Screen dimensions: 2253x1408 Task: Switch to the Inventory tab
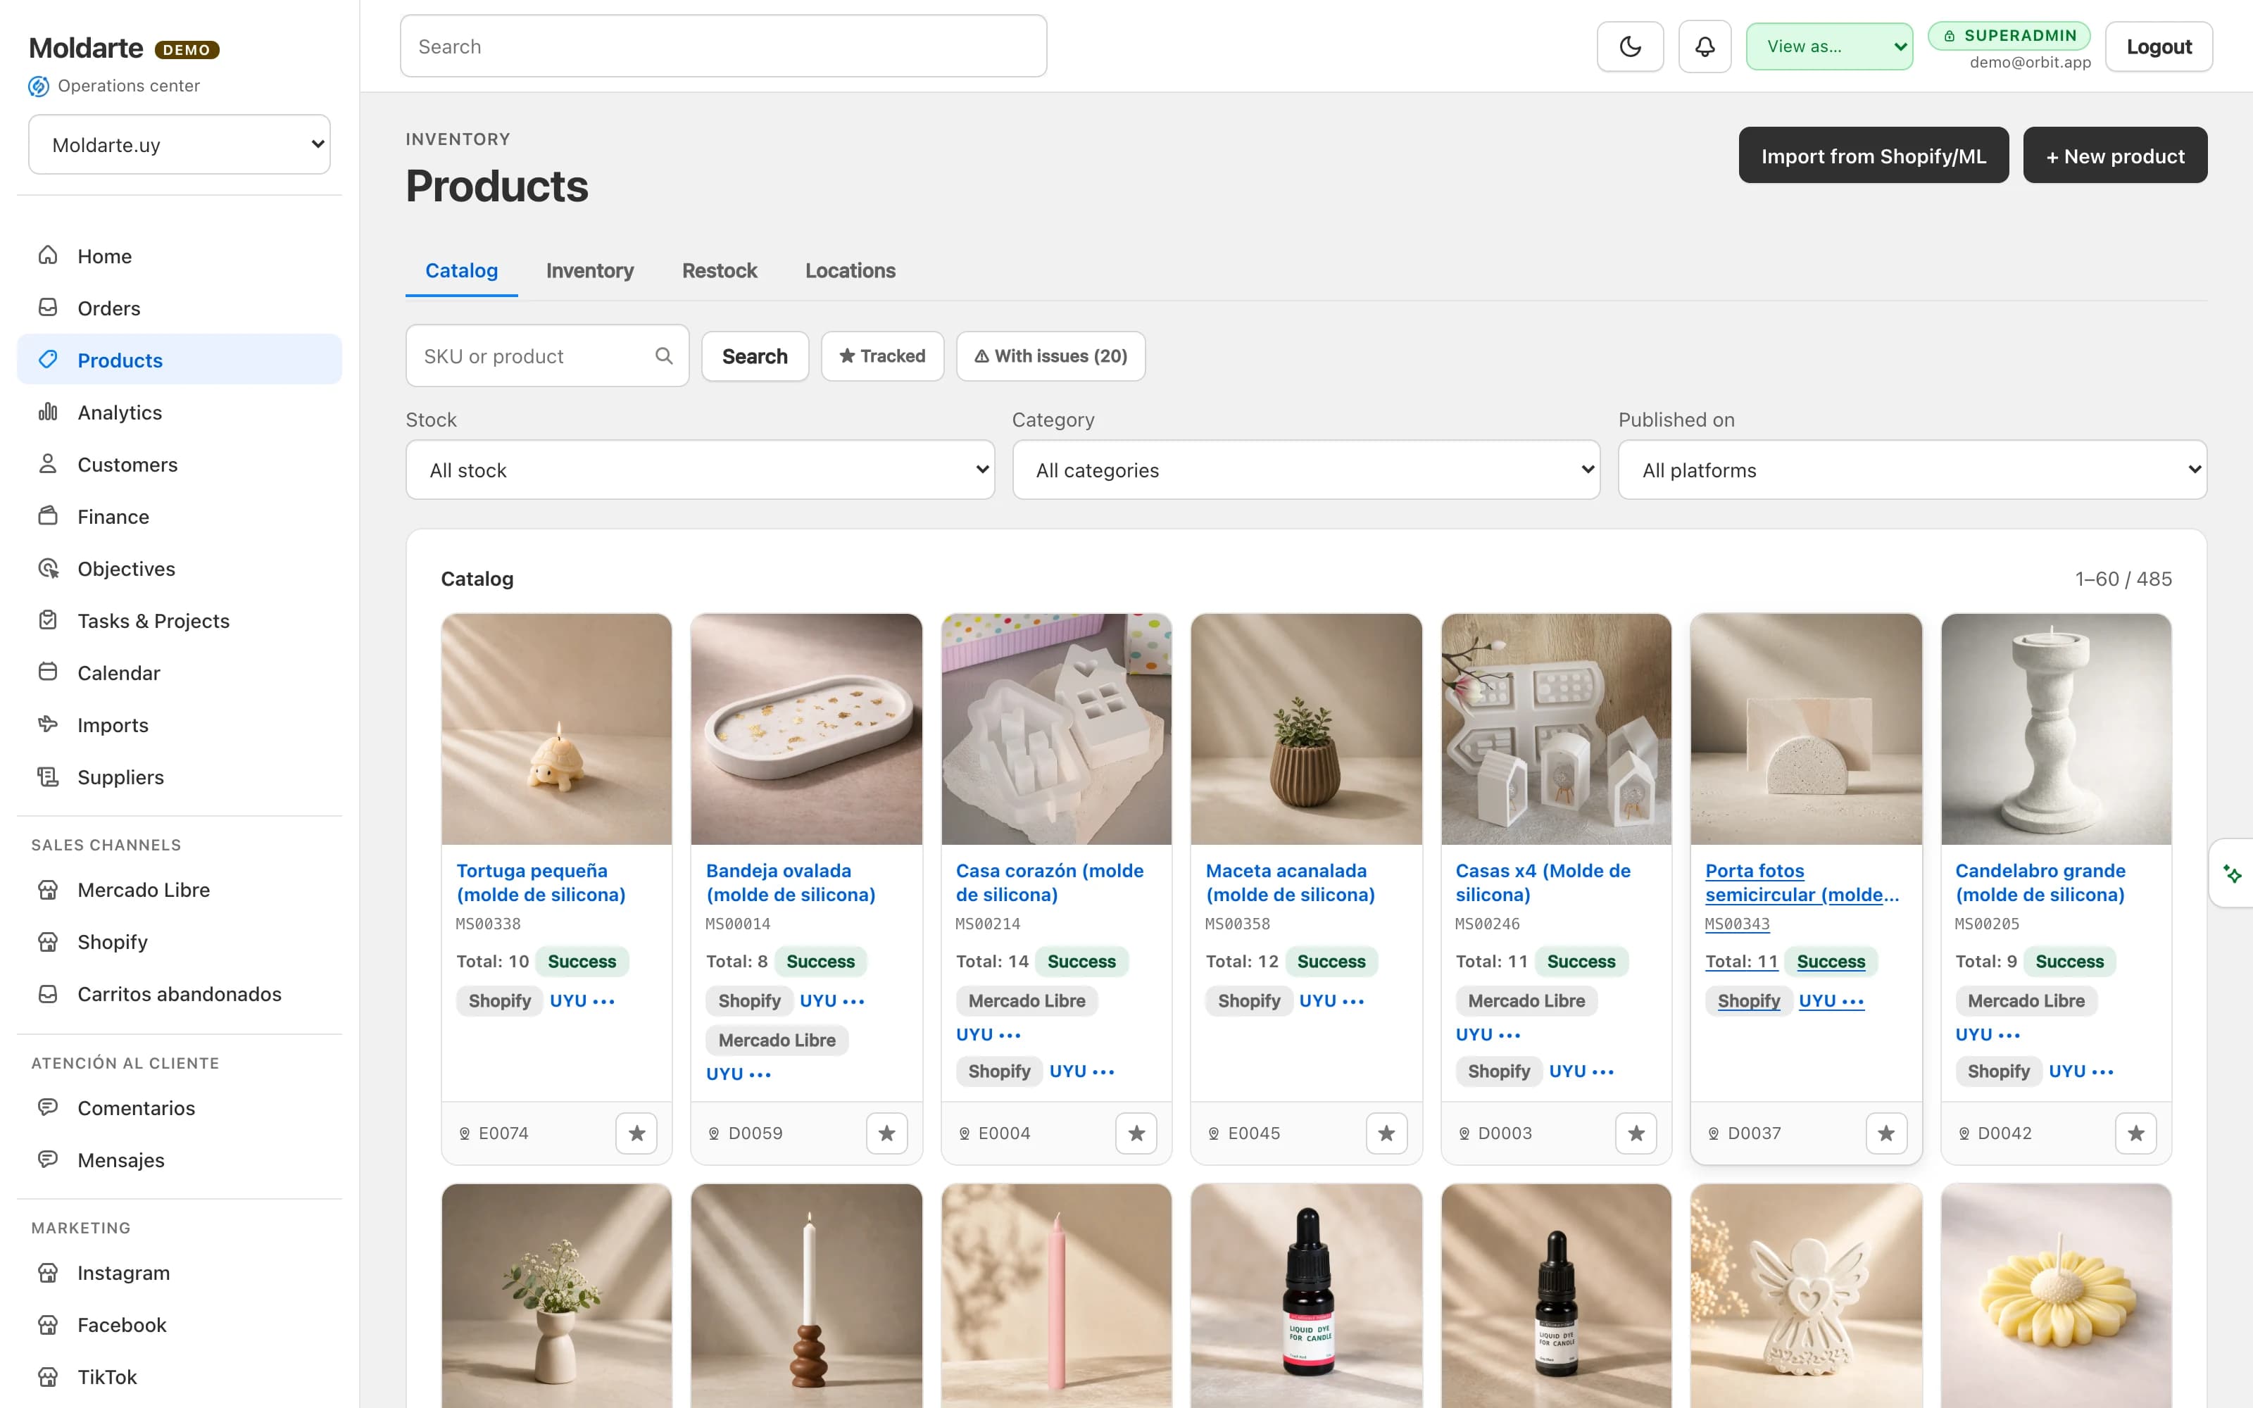pyautogui.click(x=589, y=270)
